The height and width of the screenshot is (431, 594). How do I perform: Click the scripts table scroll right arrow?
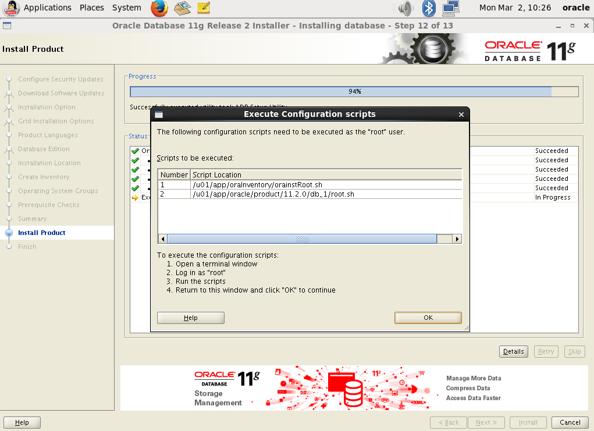coord(457,239)
